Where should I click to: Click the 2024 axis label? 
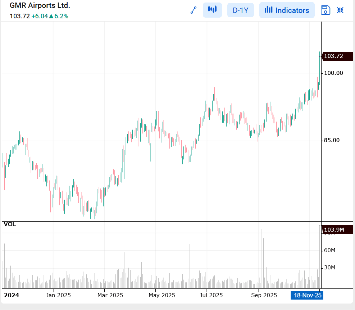point(12,295)
